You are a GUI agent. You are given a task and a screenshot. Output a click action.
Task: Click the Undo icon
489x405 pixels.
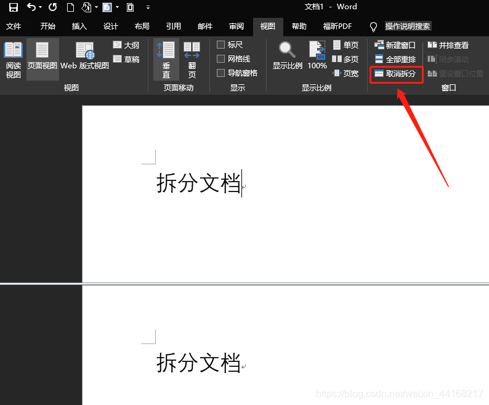coord(31,7)
